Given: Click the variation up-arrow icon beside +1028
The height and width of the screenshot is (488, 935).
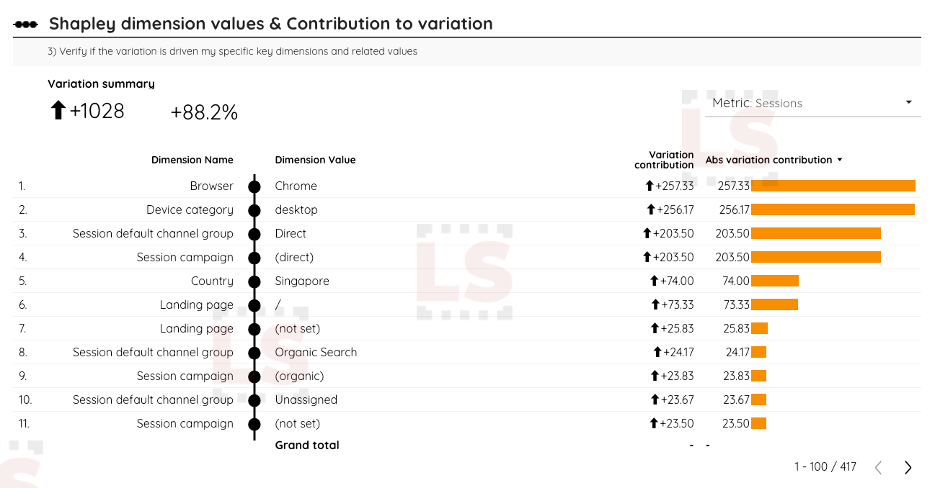Looking at the screenshot, I should 58,111.
